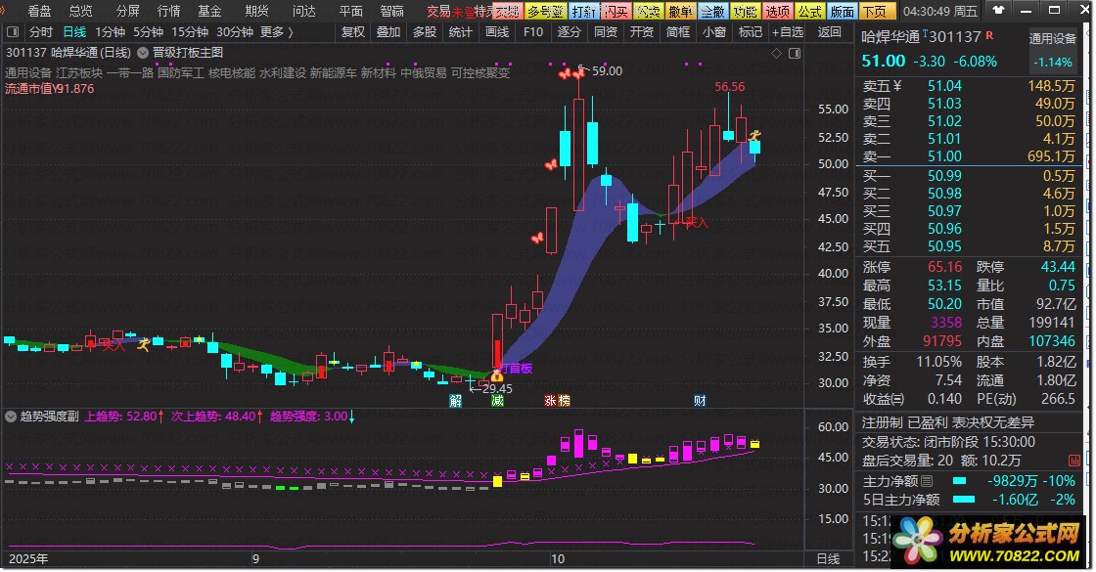Toggle the side panel icon in the chart header
Screen dimensions: 1096x572
coord(795,53)
